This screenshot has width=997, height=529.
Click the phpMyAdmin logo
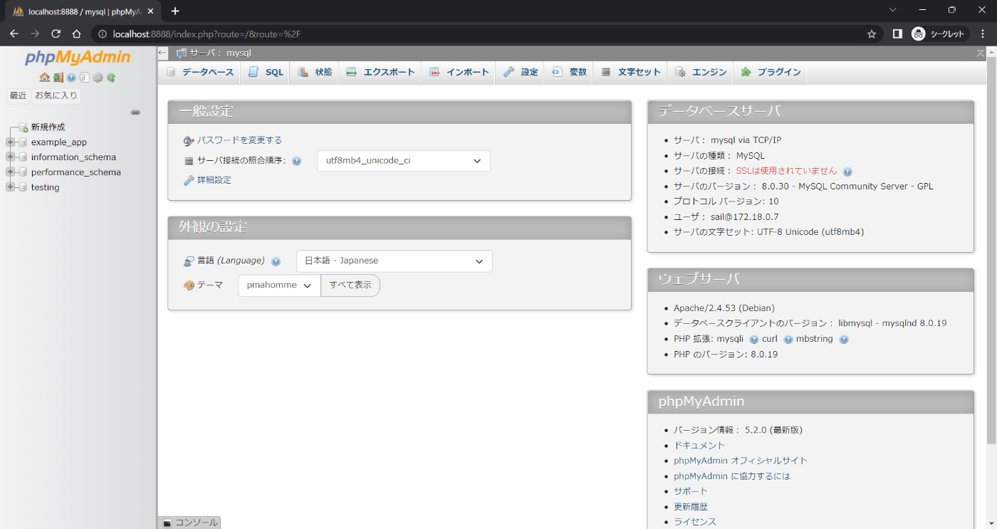tap(78, 58)
